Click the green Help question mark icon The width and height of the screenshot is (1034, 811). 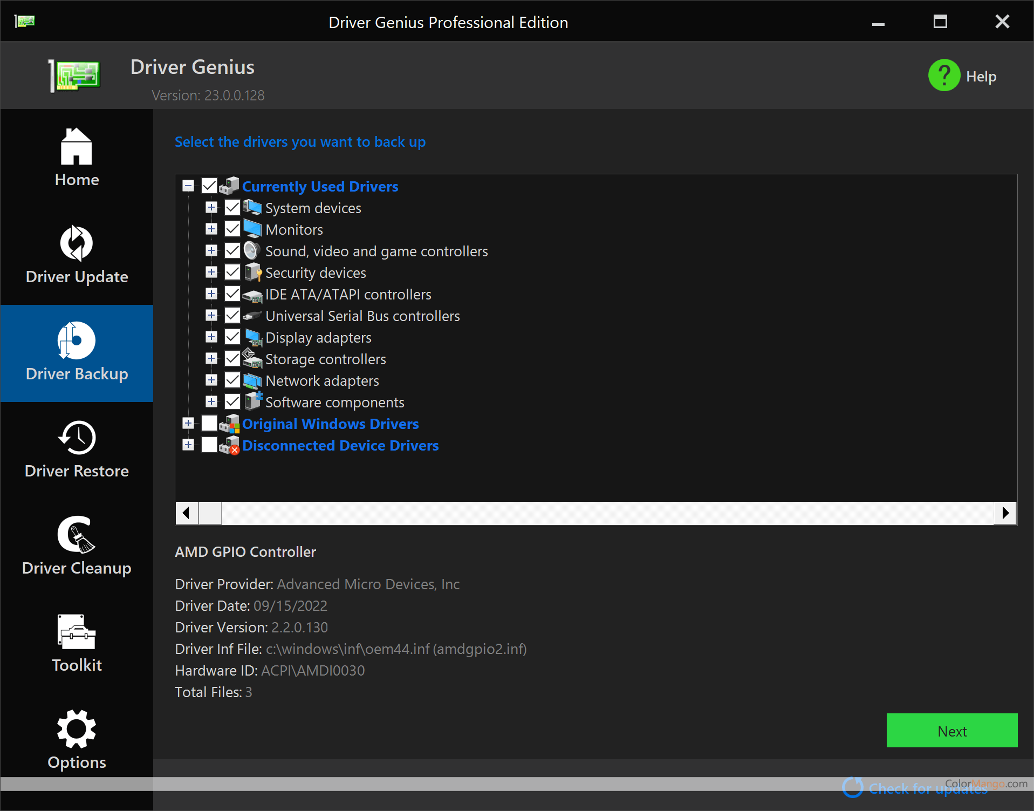point(944,76)
